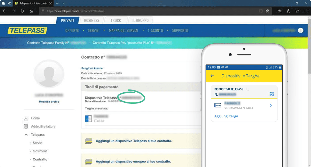Collapse the Telepass sidebar section chevron
Image resolution: width=311 pixels, height=167 pixels.
[x=26, y=135]
